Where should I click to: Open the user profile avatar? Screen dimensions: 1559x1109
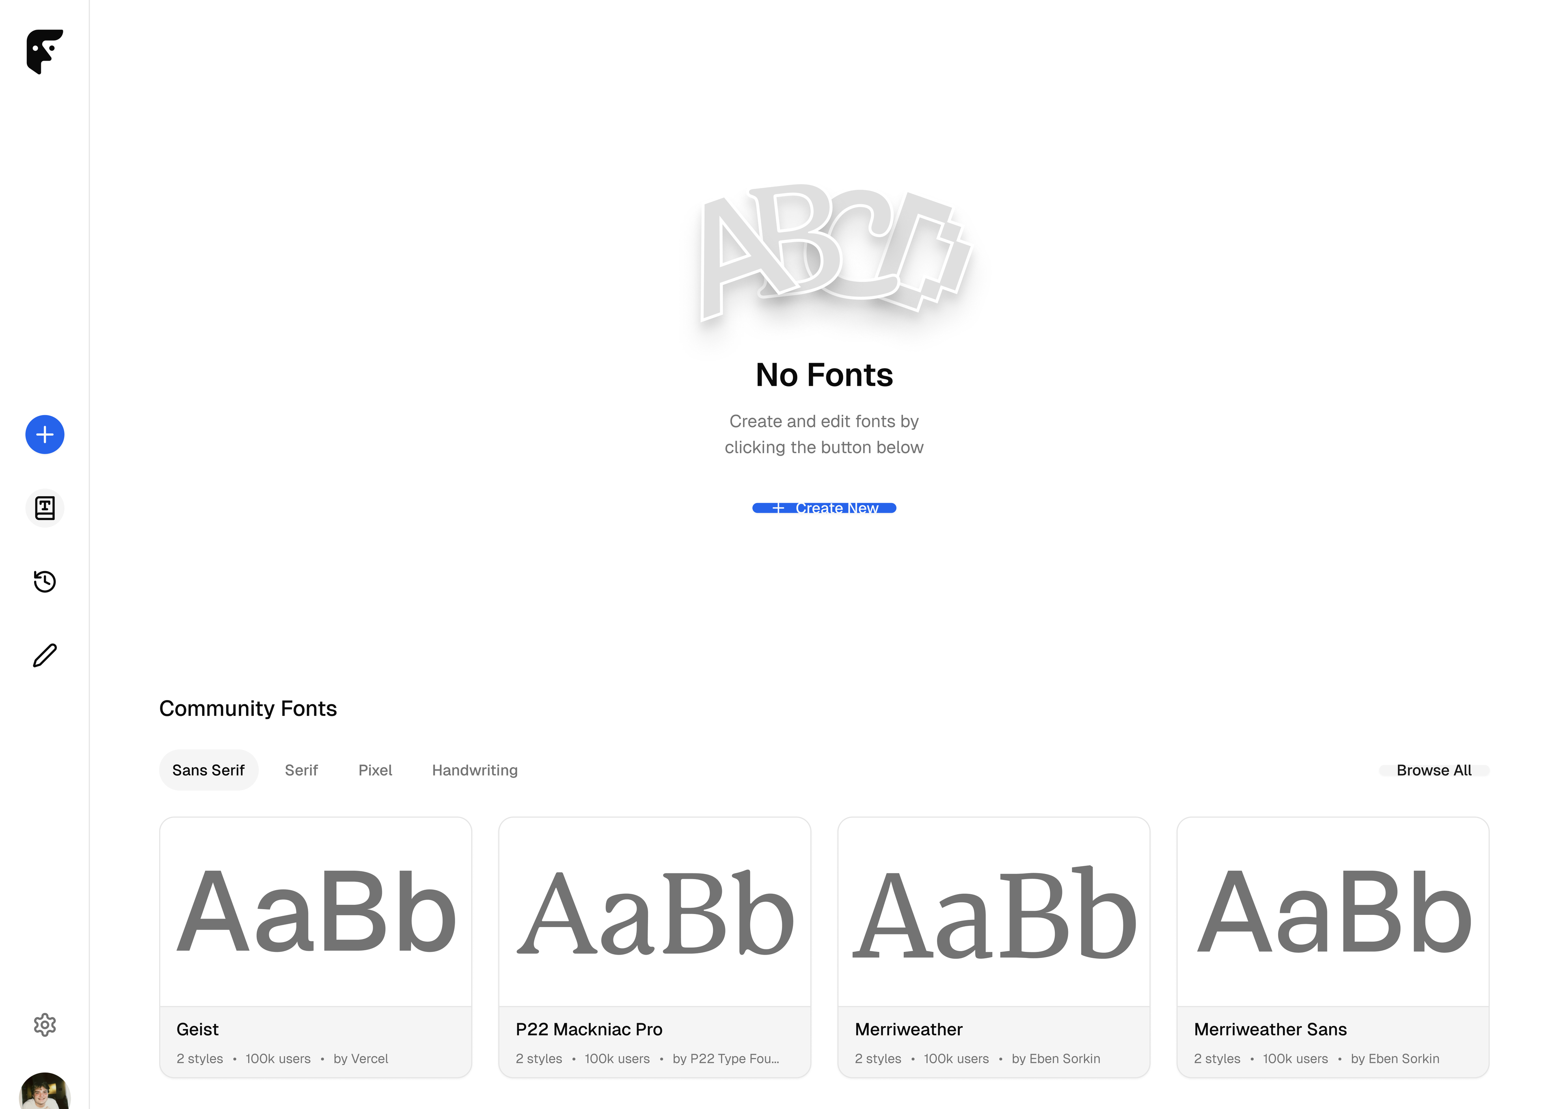pyautogui.click(x=45, y=1091)
